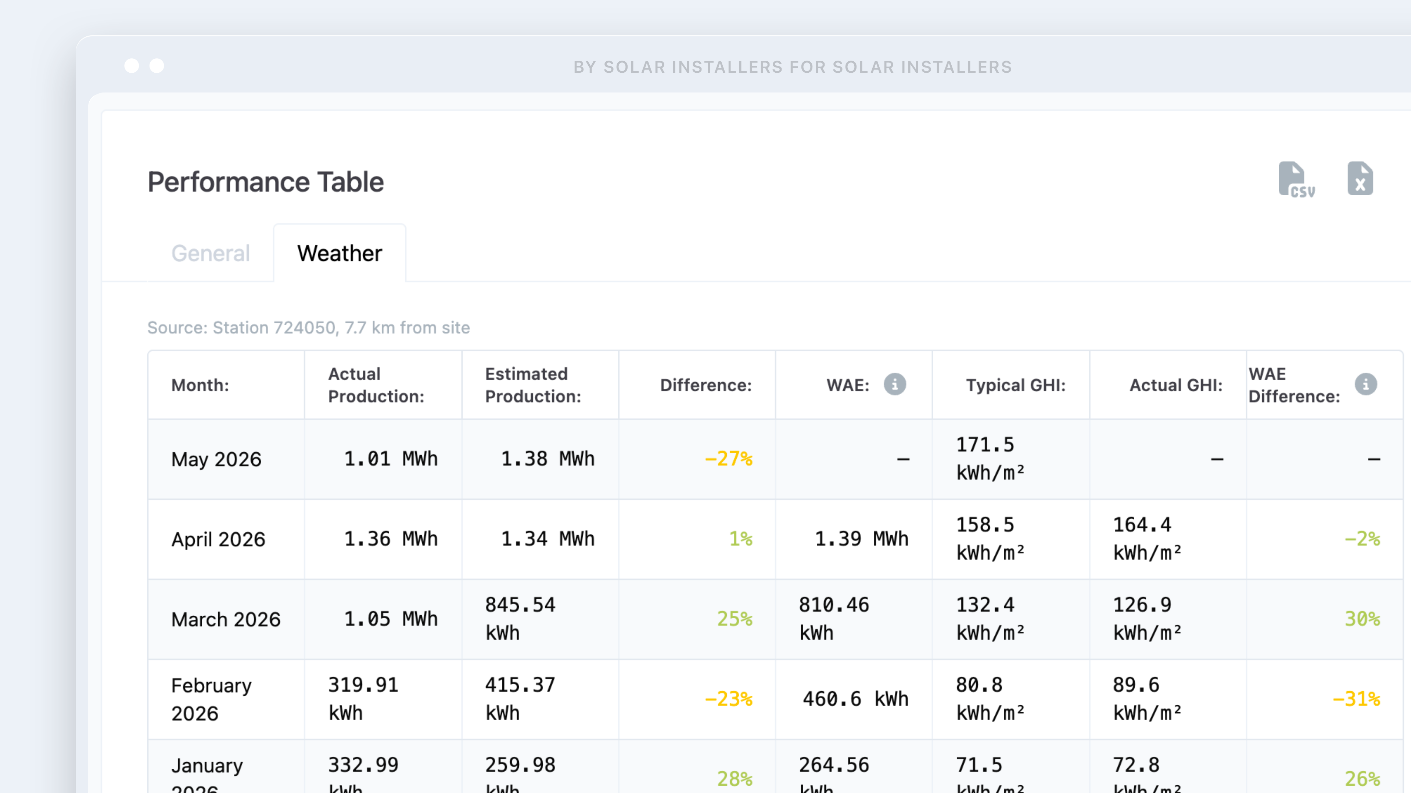Click the first window dot button
Viewport: 1411px width, 793px height.
(x=132, y=66)
